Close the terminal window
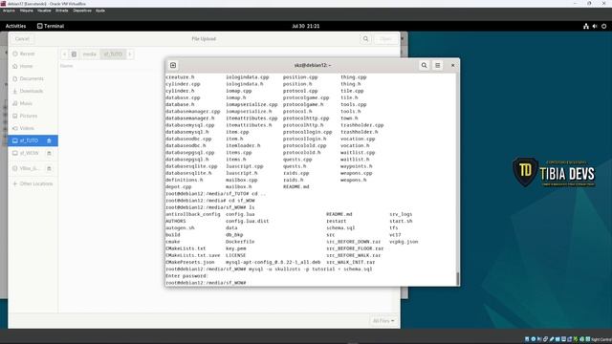 pyautogui.click(x=452, y=65)
